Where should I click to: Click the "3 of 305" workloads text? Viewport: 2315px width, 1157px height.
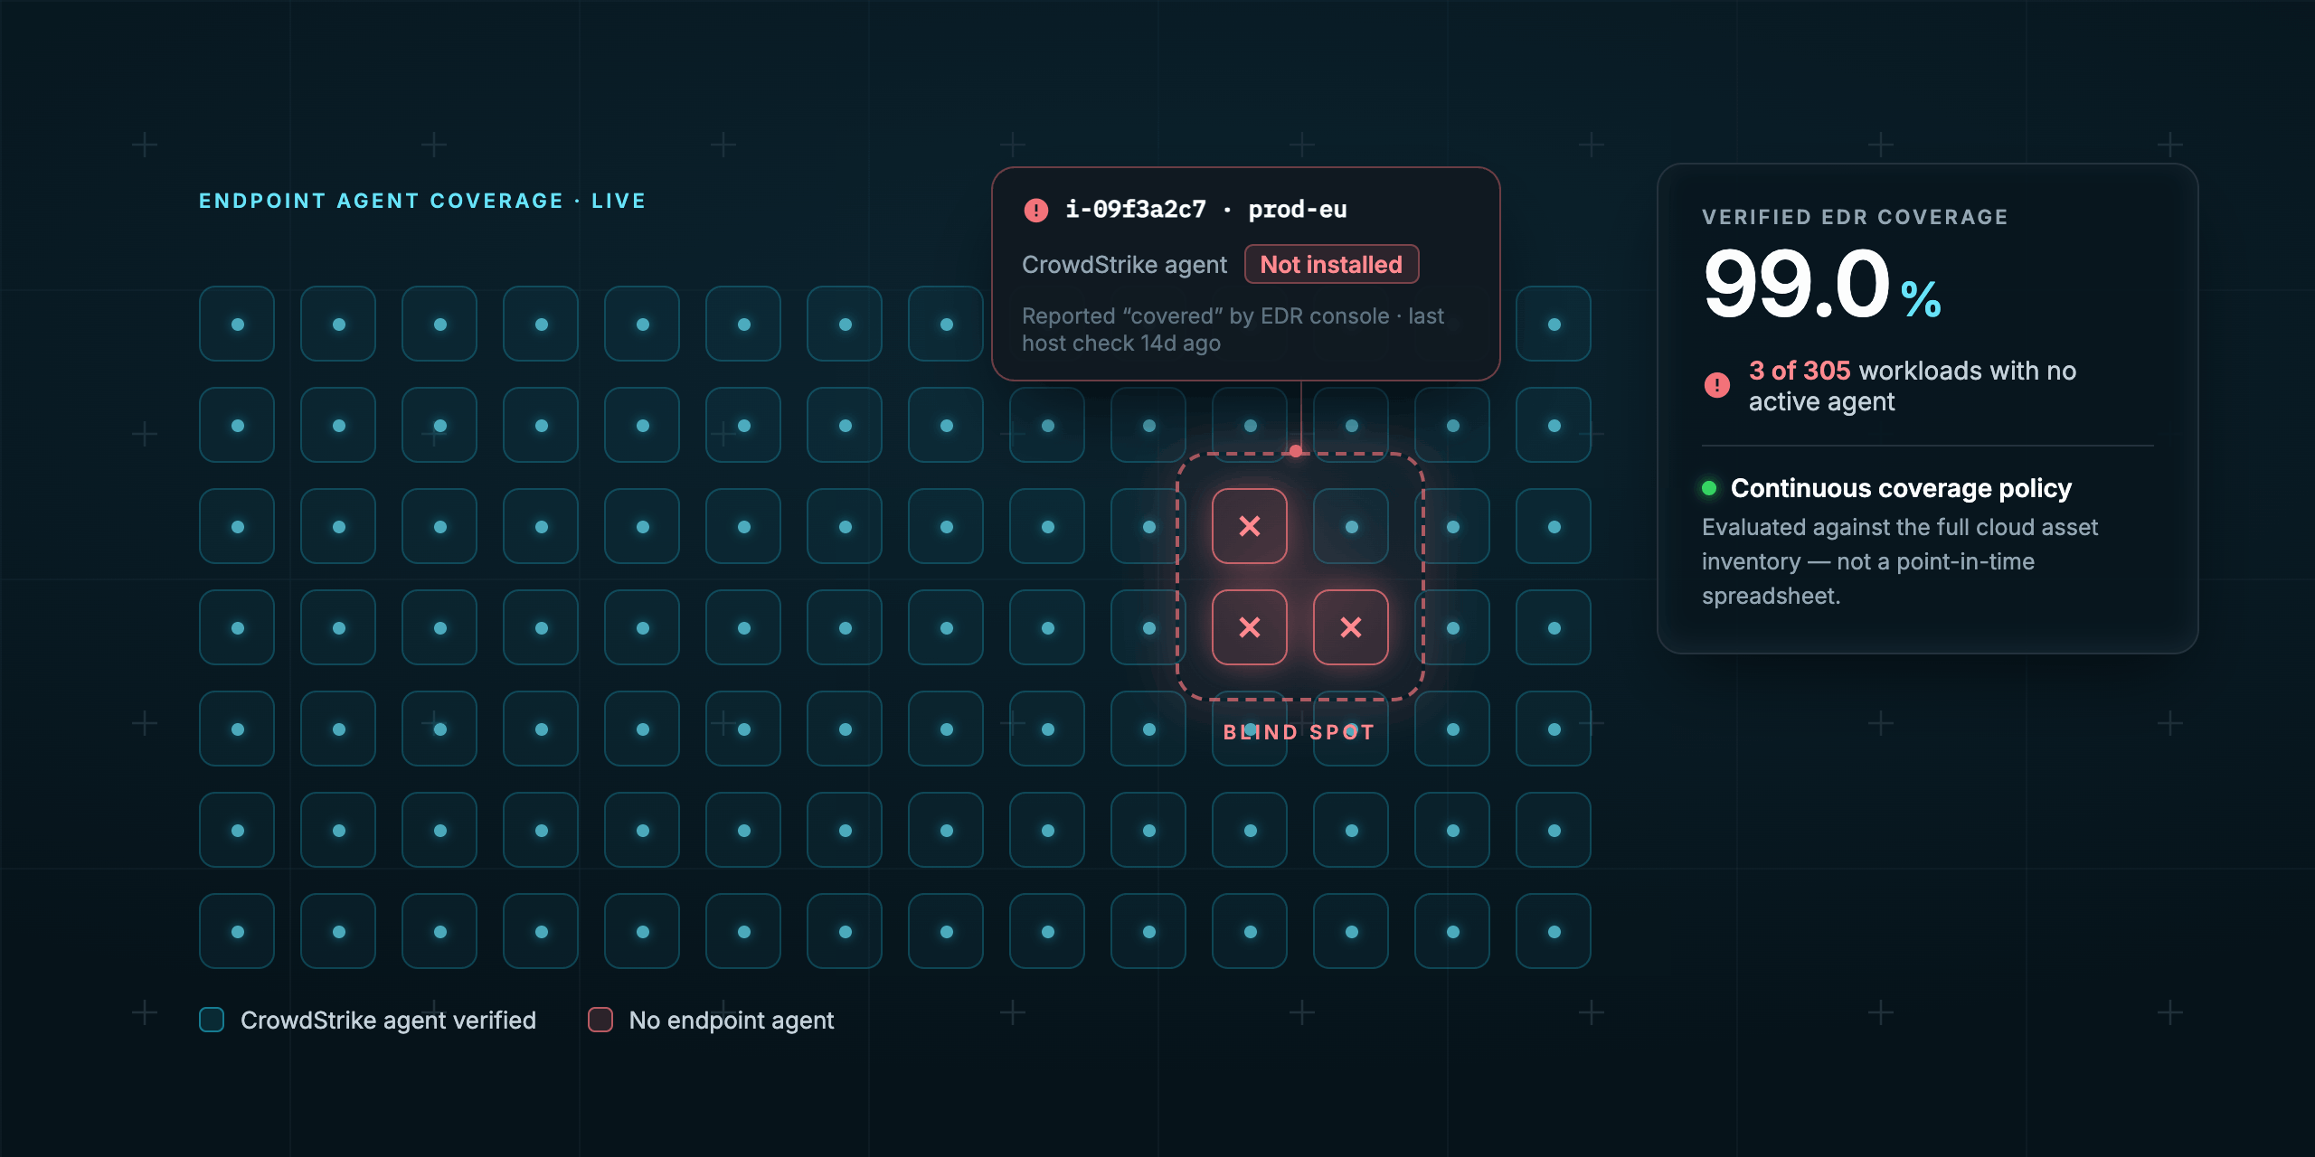pyautogui.click(x=1800, y=371)
